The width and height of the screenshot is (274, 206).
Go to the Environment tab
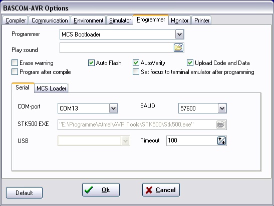(88, 20)
